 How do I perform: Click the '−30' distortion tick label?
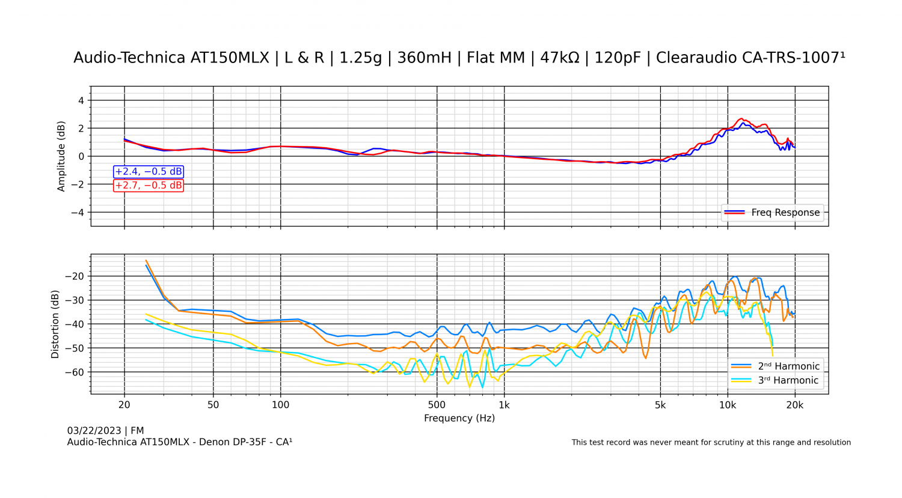click(75, 300)
